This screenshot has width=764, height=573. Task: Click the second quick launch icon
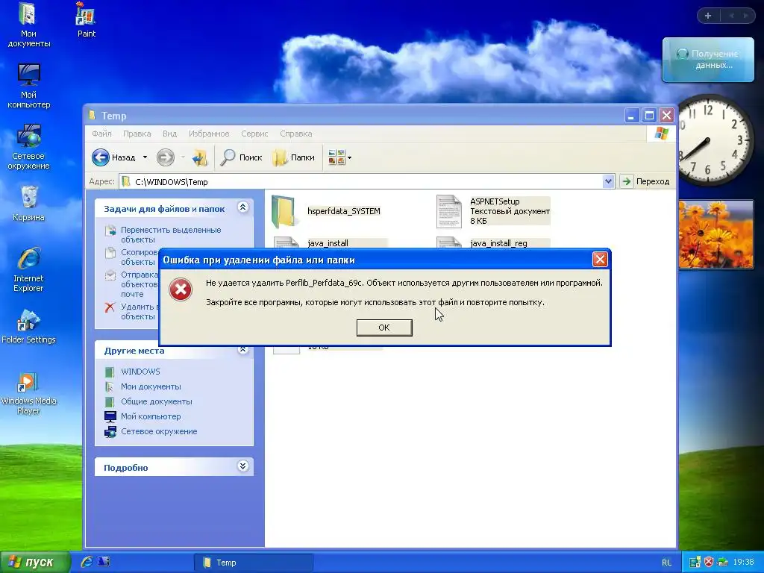click(x=103, y=562)
